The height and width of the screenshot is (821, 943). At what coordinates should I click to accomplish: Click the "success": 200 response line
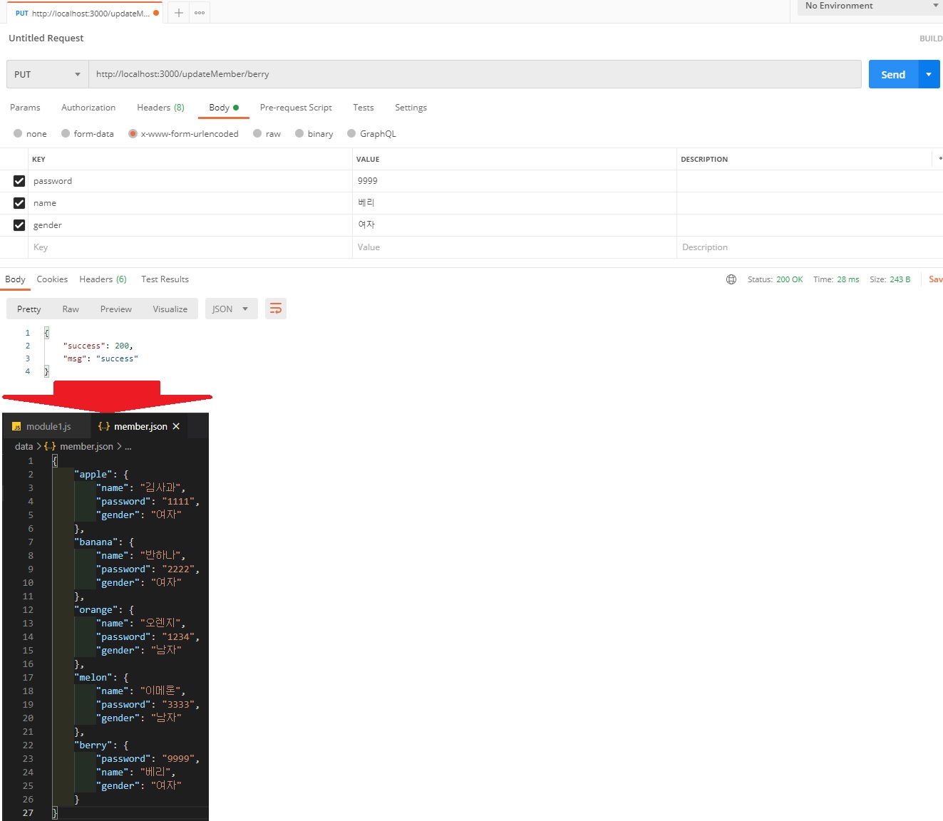pyautogui.click(x=98, y=346)
